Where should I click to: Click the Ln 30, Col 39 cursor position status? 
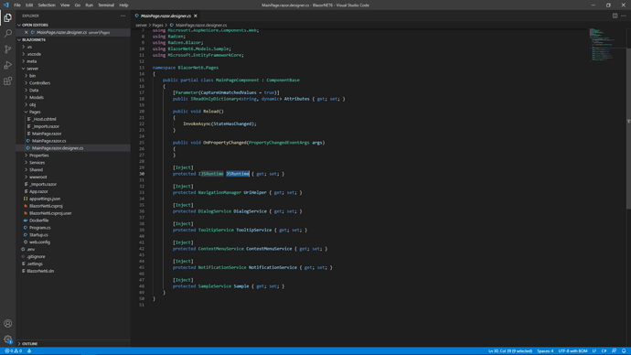(510, 351)
